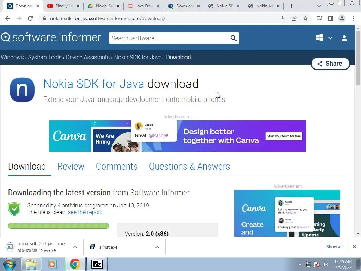Bookmark this page with the star icon
This screenshot has width=361, height=271.
pos(305,18)
